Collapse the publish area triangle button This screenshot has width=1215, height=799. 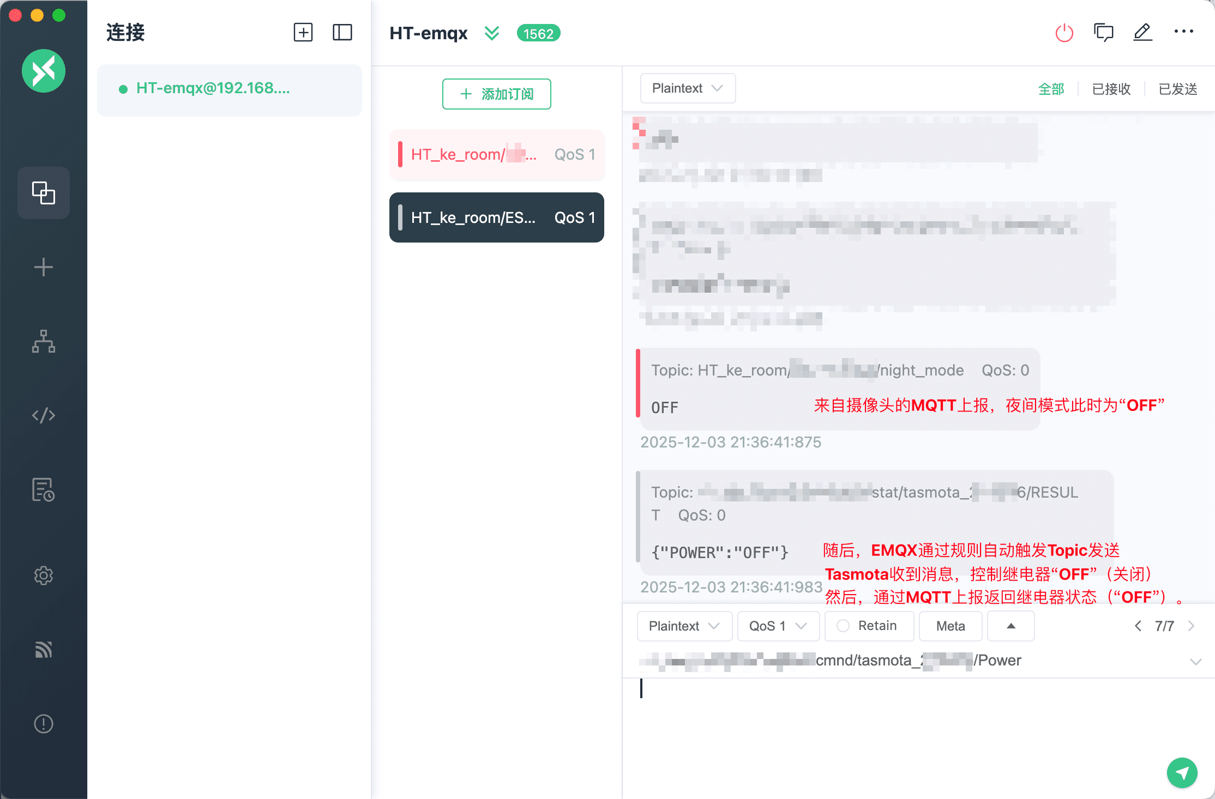click(1011, 626)
